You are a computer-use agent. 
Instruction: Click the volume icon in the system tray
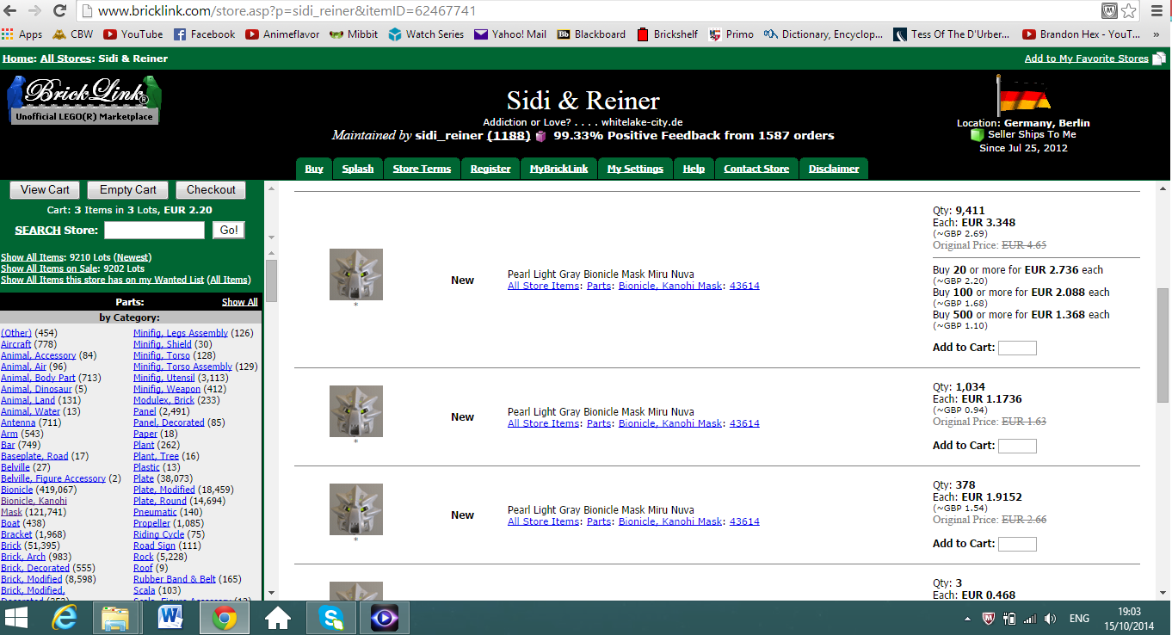click(1050, 619)
